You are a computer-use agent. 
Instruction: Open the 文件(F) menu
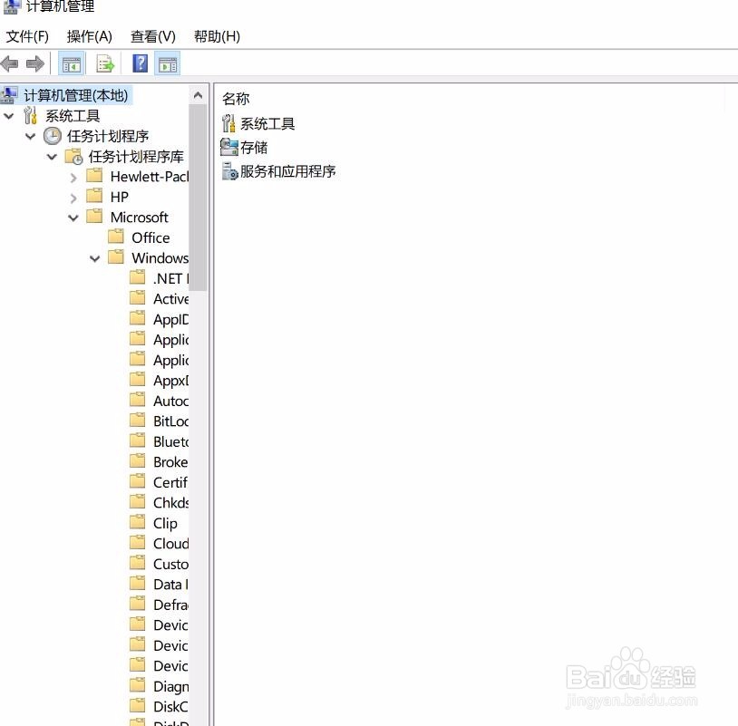[x=27, y=36]
